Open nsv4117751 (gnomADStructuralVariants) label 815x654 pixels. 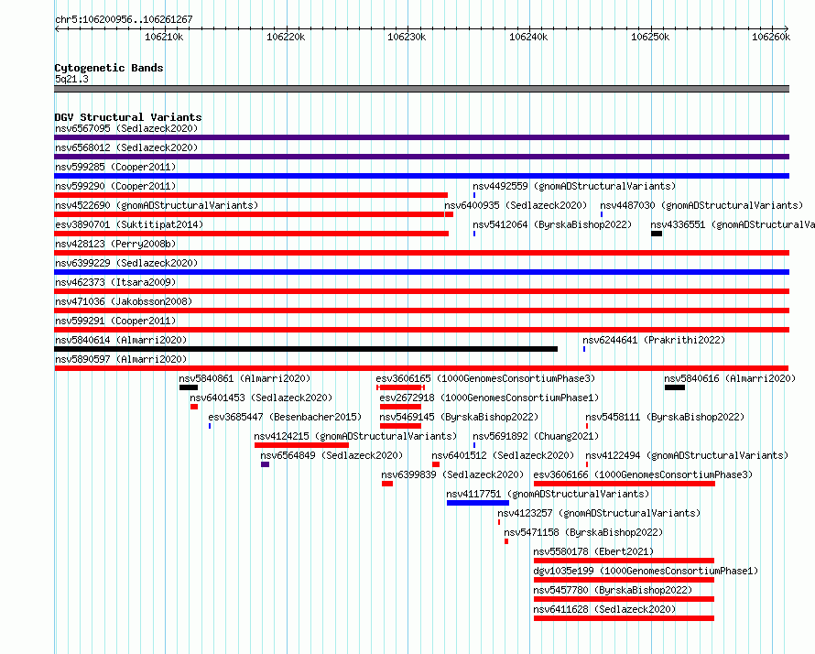[548, 494]
